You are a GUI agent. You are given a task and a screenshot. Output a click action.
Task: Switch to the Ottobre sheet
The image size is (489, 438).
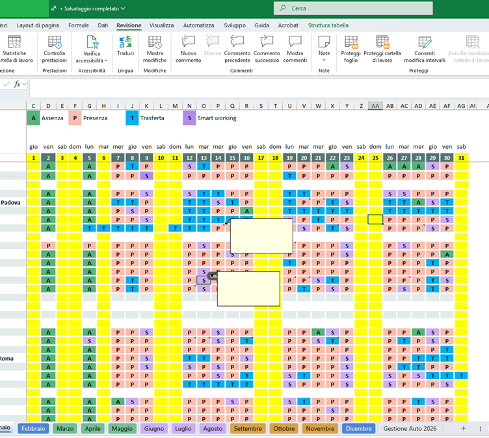pos(284,428)
